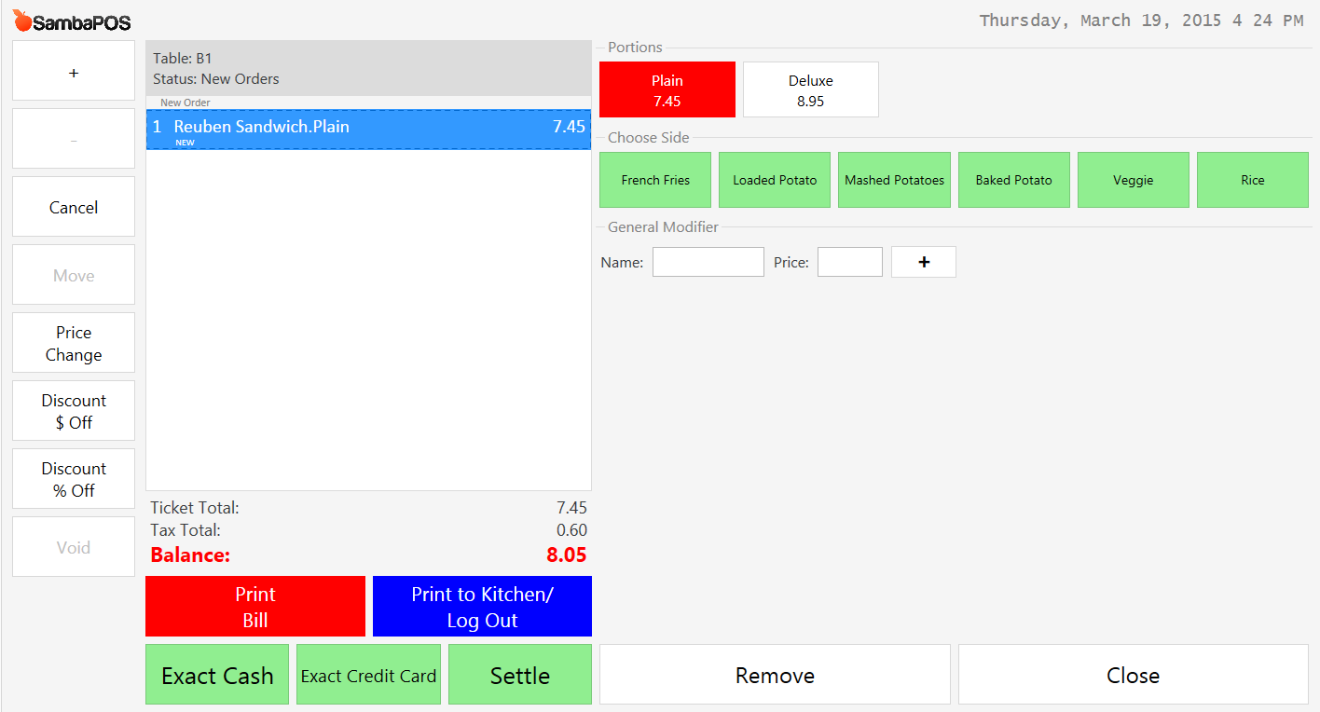This screenshot has height=712, width=1320.
Task: Click the modifier Name input field
Action: click(x=708, y=262)
